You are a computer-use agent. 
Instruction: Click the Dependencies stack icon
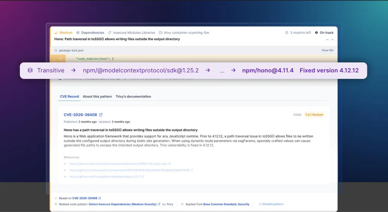tap(78, 33)
